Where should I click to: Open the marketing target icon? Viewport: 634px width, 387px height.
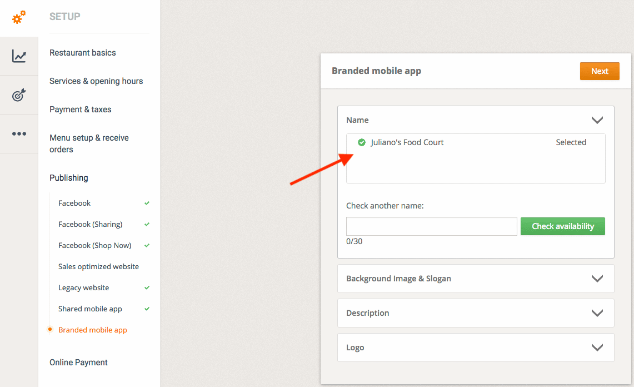(19, 95)
